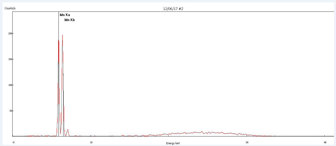Screen dimensions: 336x146
Task: Click the Energy keV x-axis label
Action: pos(173,143)
